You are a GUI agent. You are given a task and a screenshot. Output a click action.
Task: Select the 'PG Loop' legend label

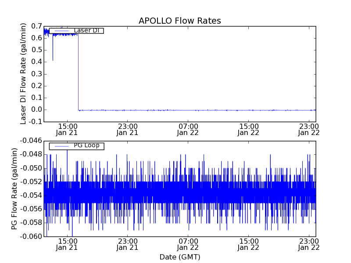click(86, 146)
